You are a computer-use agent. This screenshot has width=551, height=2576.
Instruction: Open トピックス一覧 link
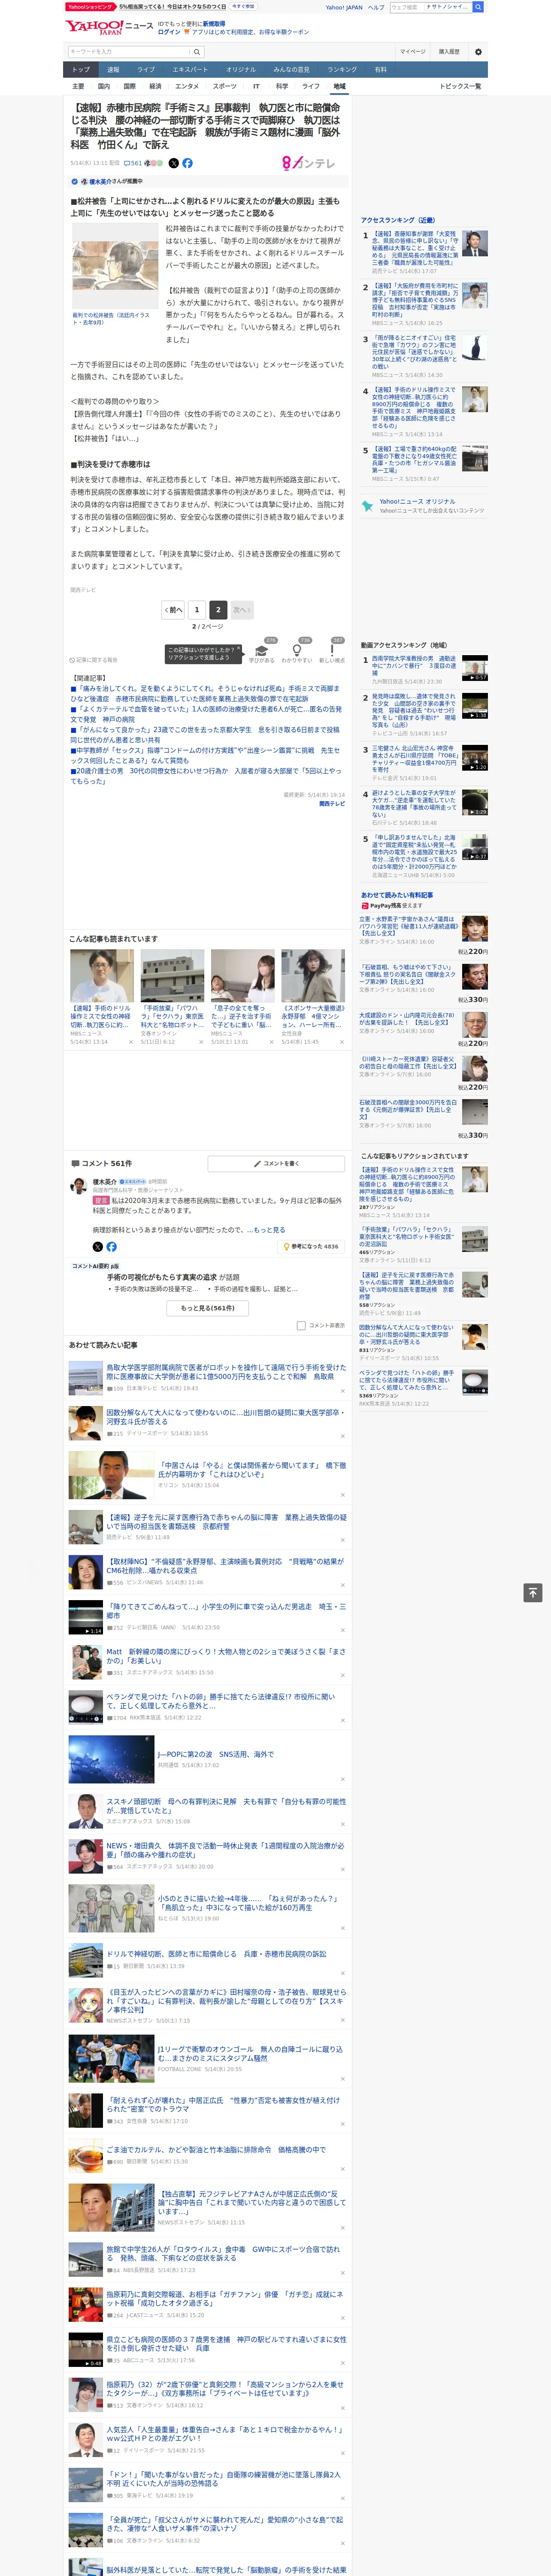[x=460, y=86]
